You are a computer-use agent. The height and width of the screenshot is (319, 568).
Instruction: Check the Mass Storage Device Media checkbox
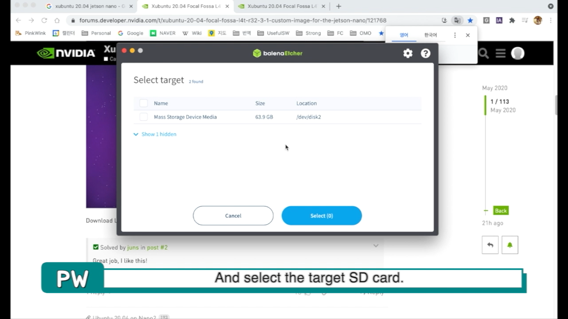tap(143, 117)
